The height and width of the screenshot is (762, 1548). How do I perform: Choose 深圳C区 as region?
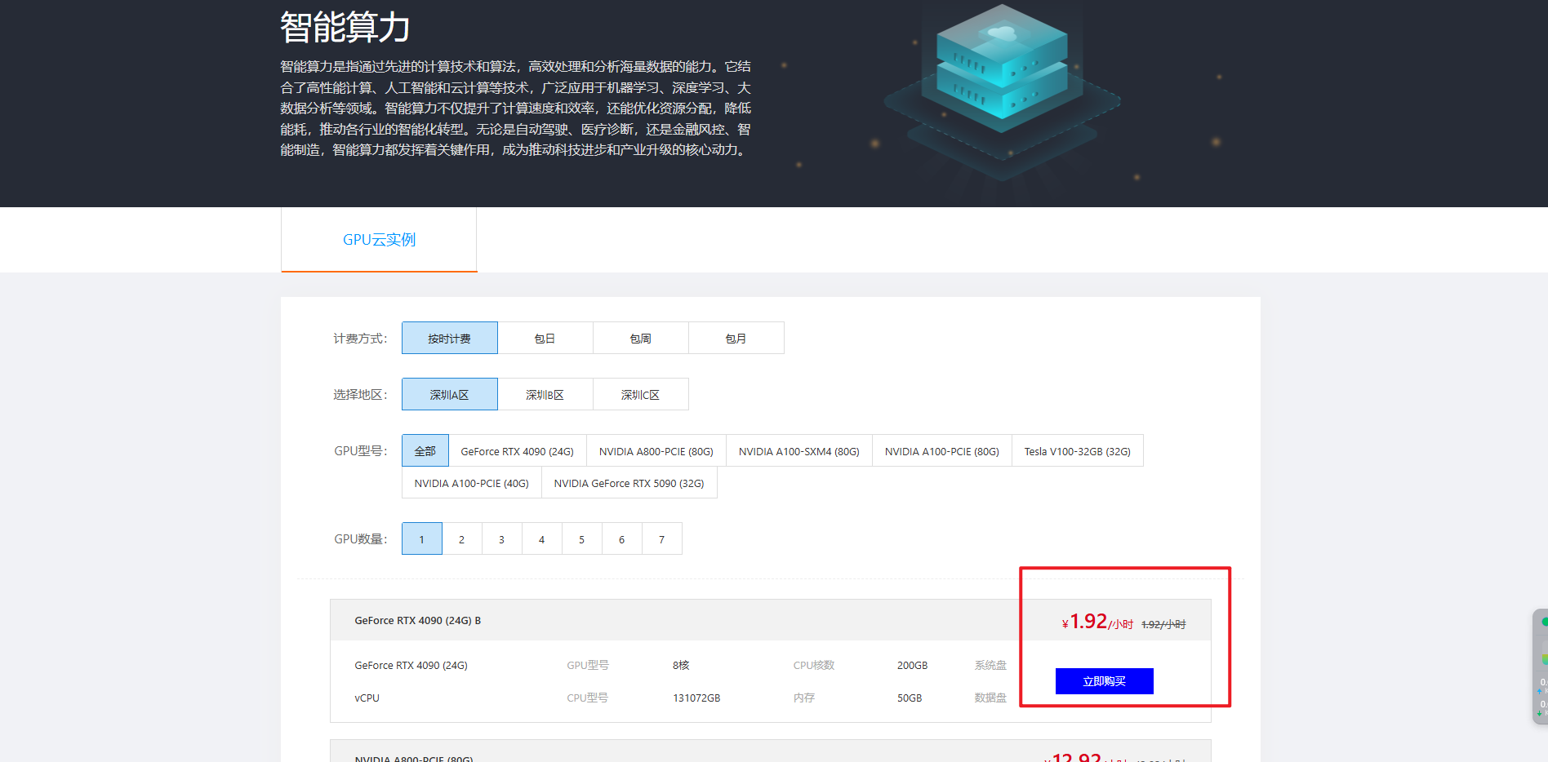[640, 395]
